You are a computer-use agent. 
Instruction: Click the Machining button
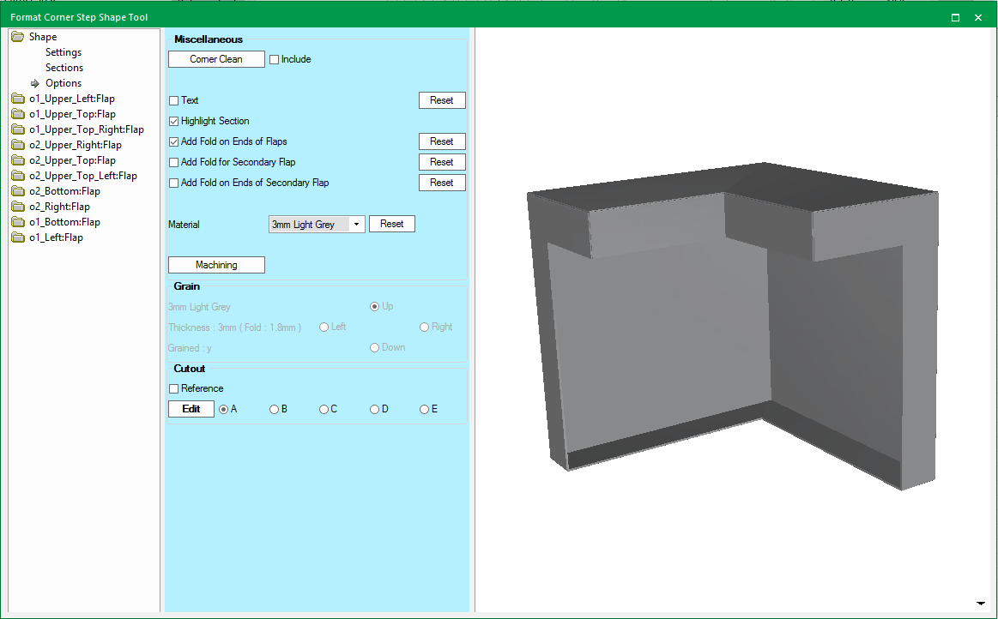click(x=216, y=266)
